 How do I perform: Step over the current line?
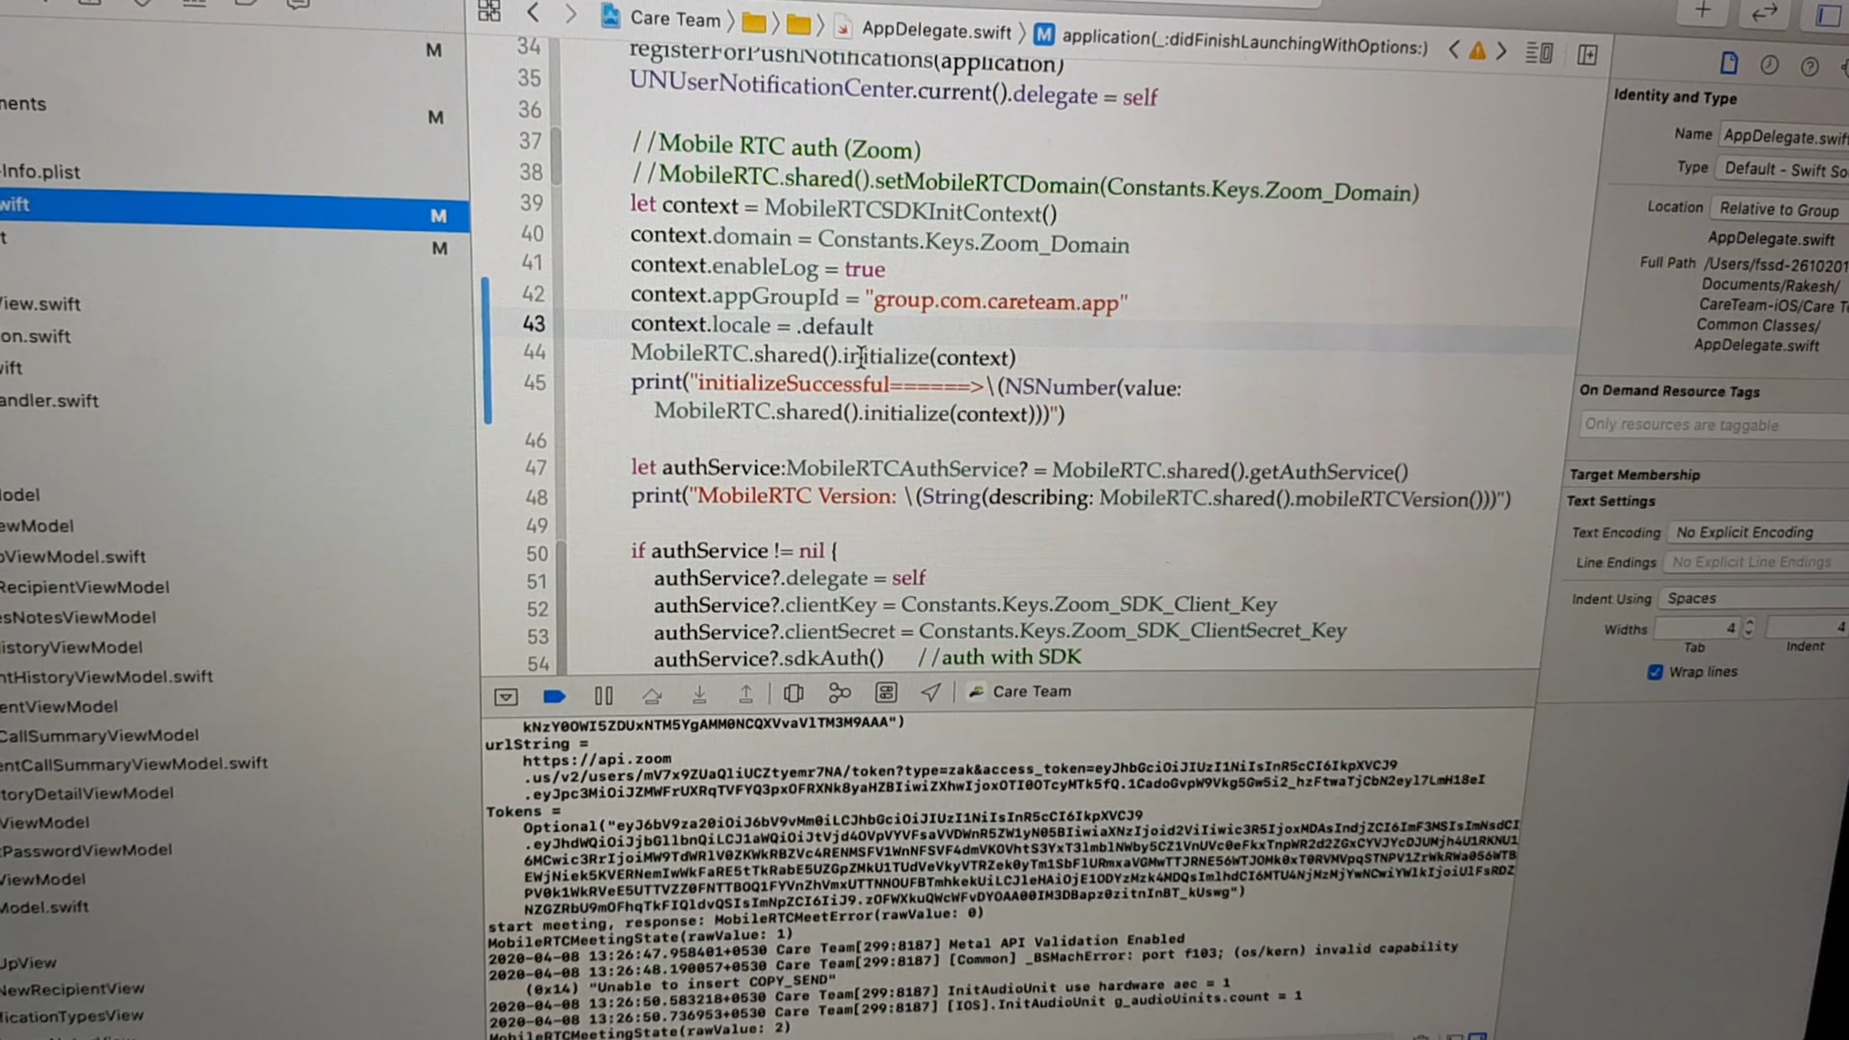coord(652,696)
